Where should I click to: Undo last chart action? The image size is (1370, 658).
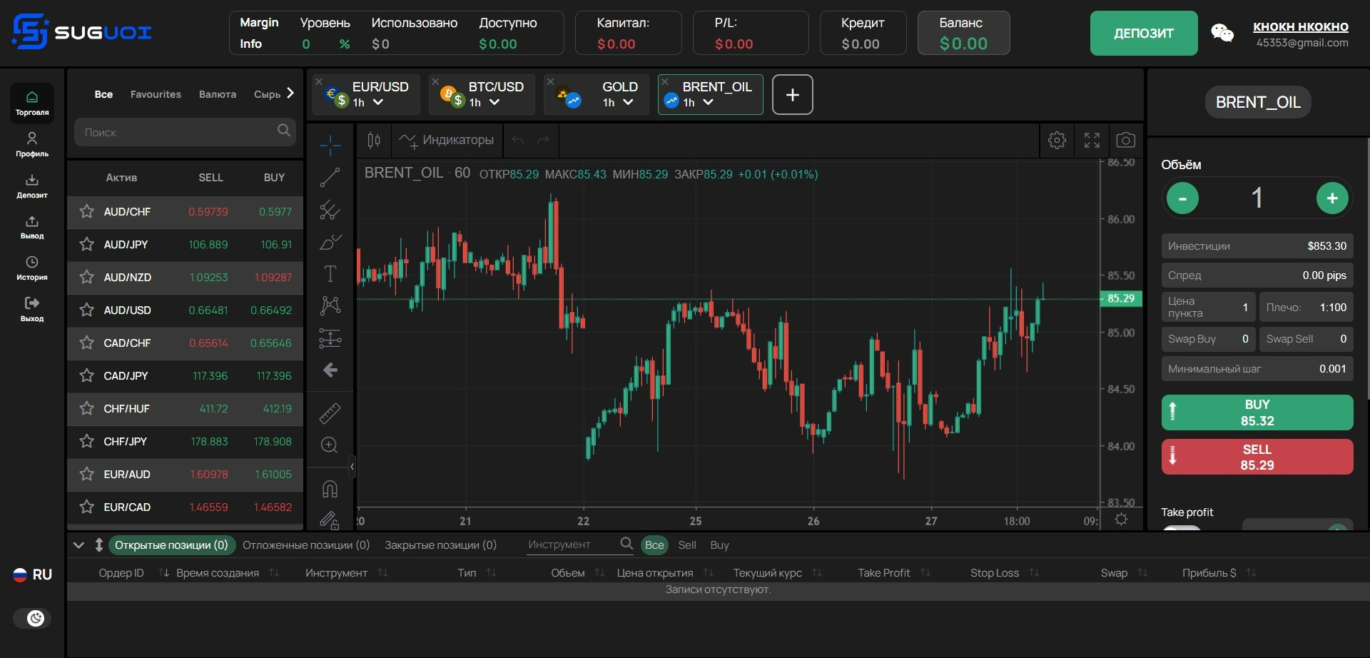[518, 140]
